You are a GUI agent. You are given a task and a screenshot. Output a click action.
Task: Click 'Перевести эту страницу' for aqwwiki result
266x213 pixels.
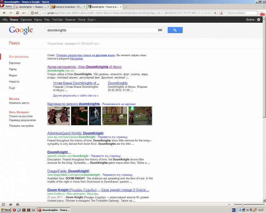106,156
